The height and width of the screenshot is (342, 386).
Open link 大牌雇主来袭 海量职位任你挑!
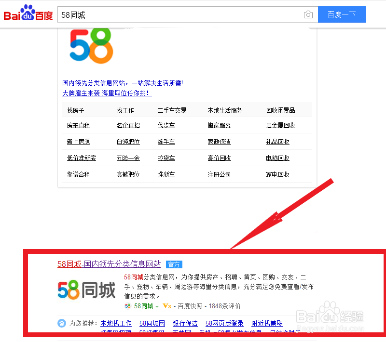[x=107, y=93]
